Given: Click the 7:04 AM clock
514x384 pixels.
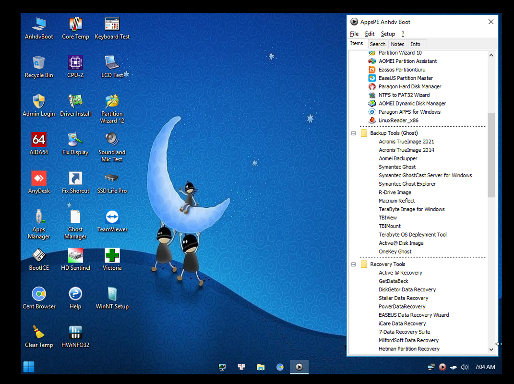Looking at the screenshot, I should pyautogui.click(x=485, y=367).
